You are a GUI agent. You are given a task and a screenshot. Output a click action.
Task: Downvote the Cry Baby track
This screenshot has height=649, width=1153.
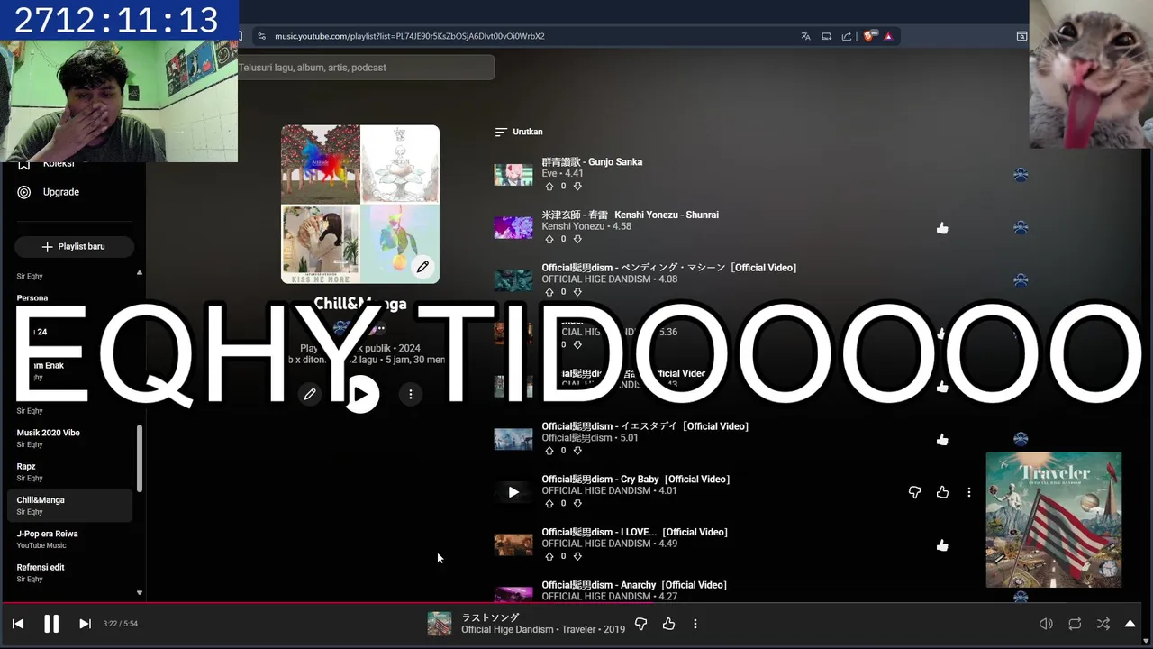point(577,503)
